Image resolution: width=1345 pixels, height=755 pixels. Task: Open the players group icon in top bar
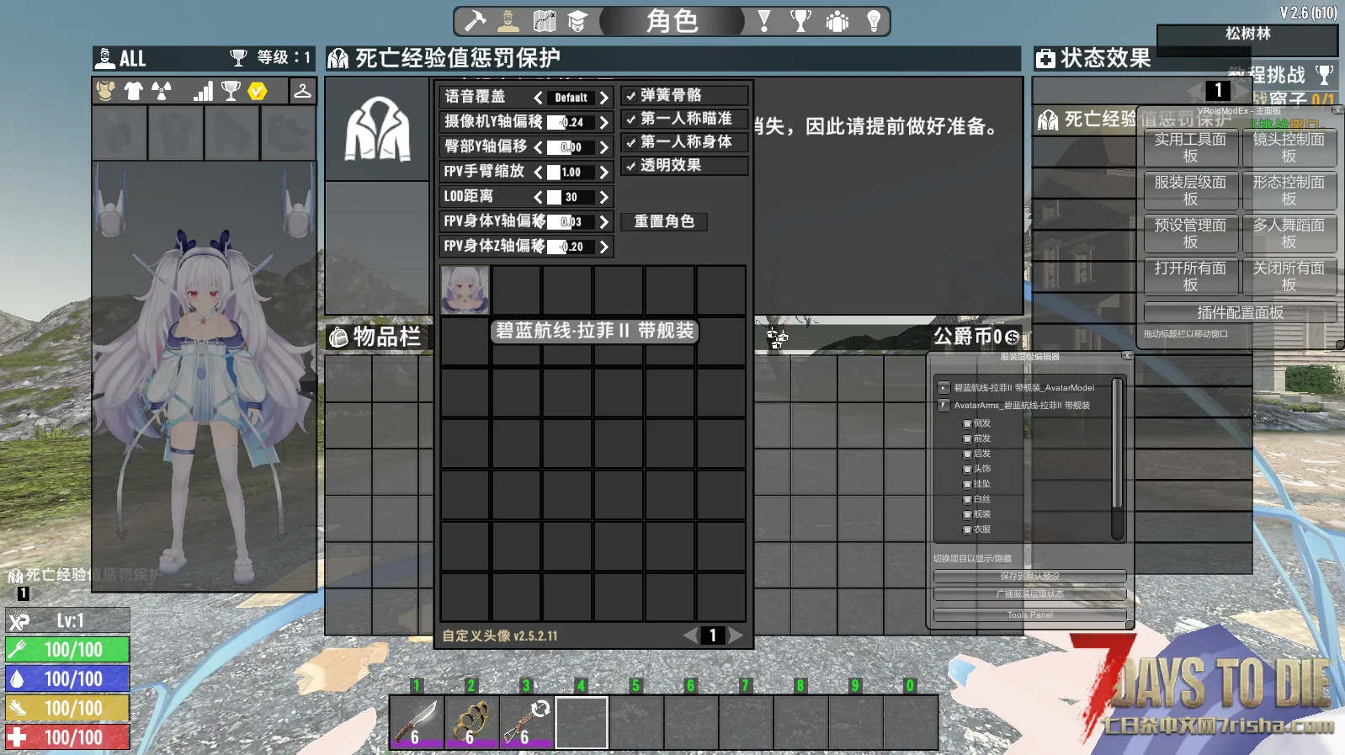point(837,21)
